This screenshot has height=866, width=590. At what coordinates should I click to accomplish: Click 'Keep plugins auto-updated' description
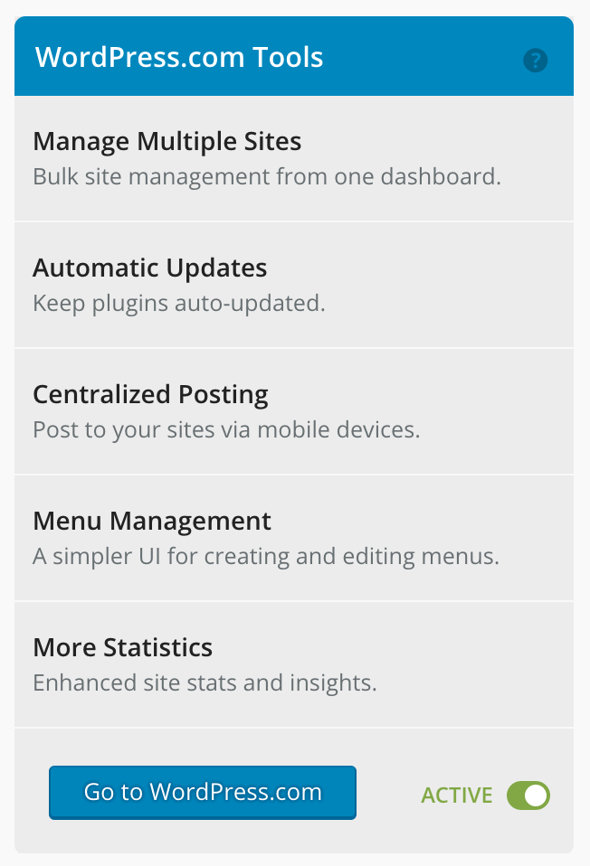click(x=179, y=303)
